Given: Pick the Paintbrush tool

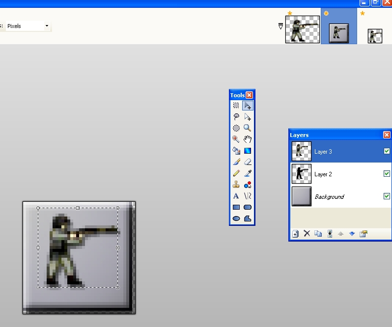Looking at the screenshot, I should click(236, 162).
